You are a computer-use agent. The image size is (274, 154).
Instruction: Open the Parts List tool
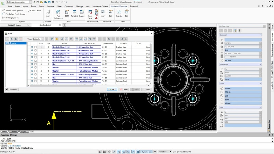[74, 13]
